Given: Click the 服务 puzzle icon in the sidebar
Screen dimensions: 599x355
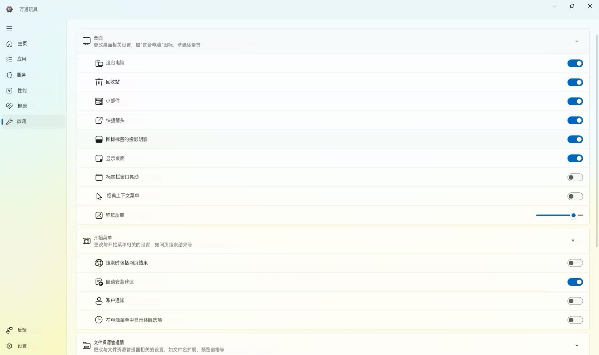Looking at the screenshot, I should [x=9, y=75].
